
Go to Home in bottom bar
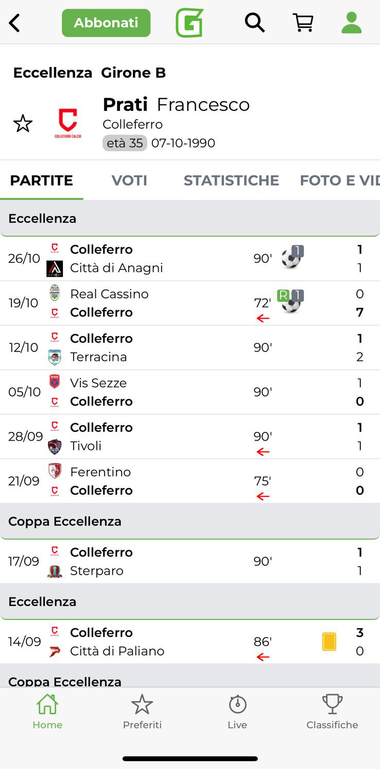click(47, 711)
